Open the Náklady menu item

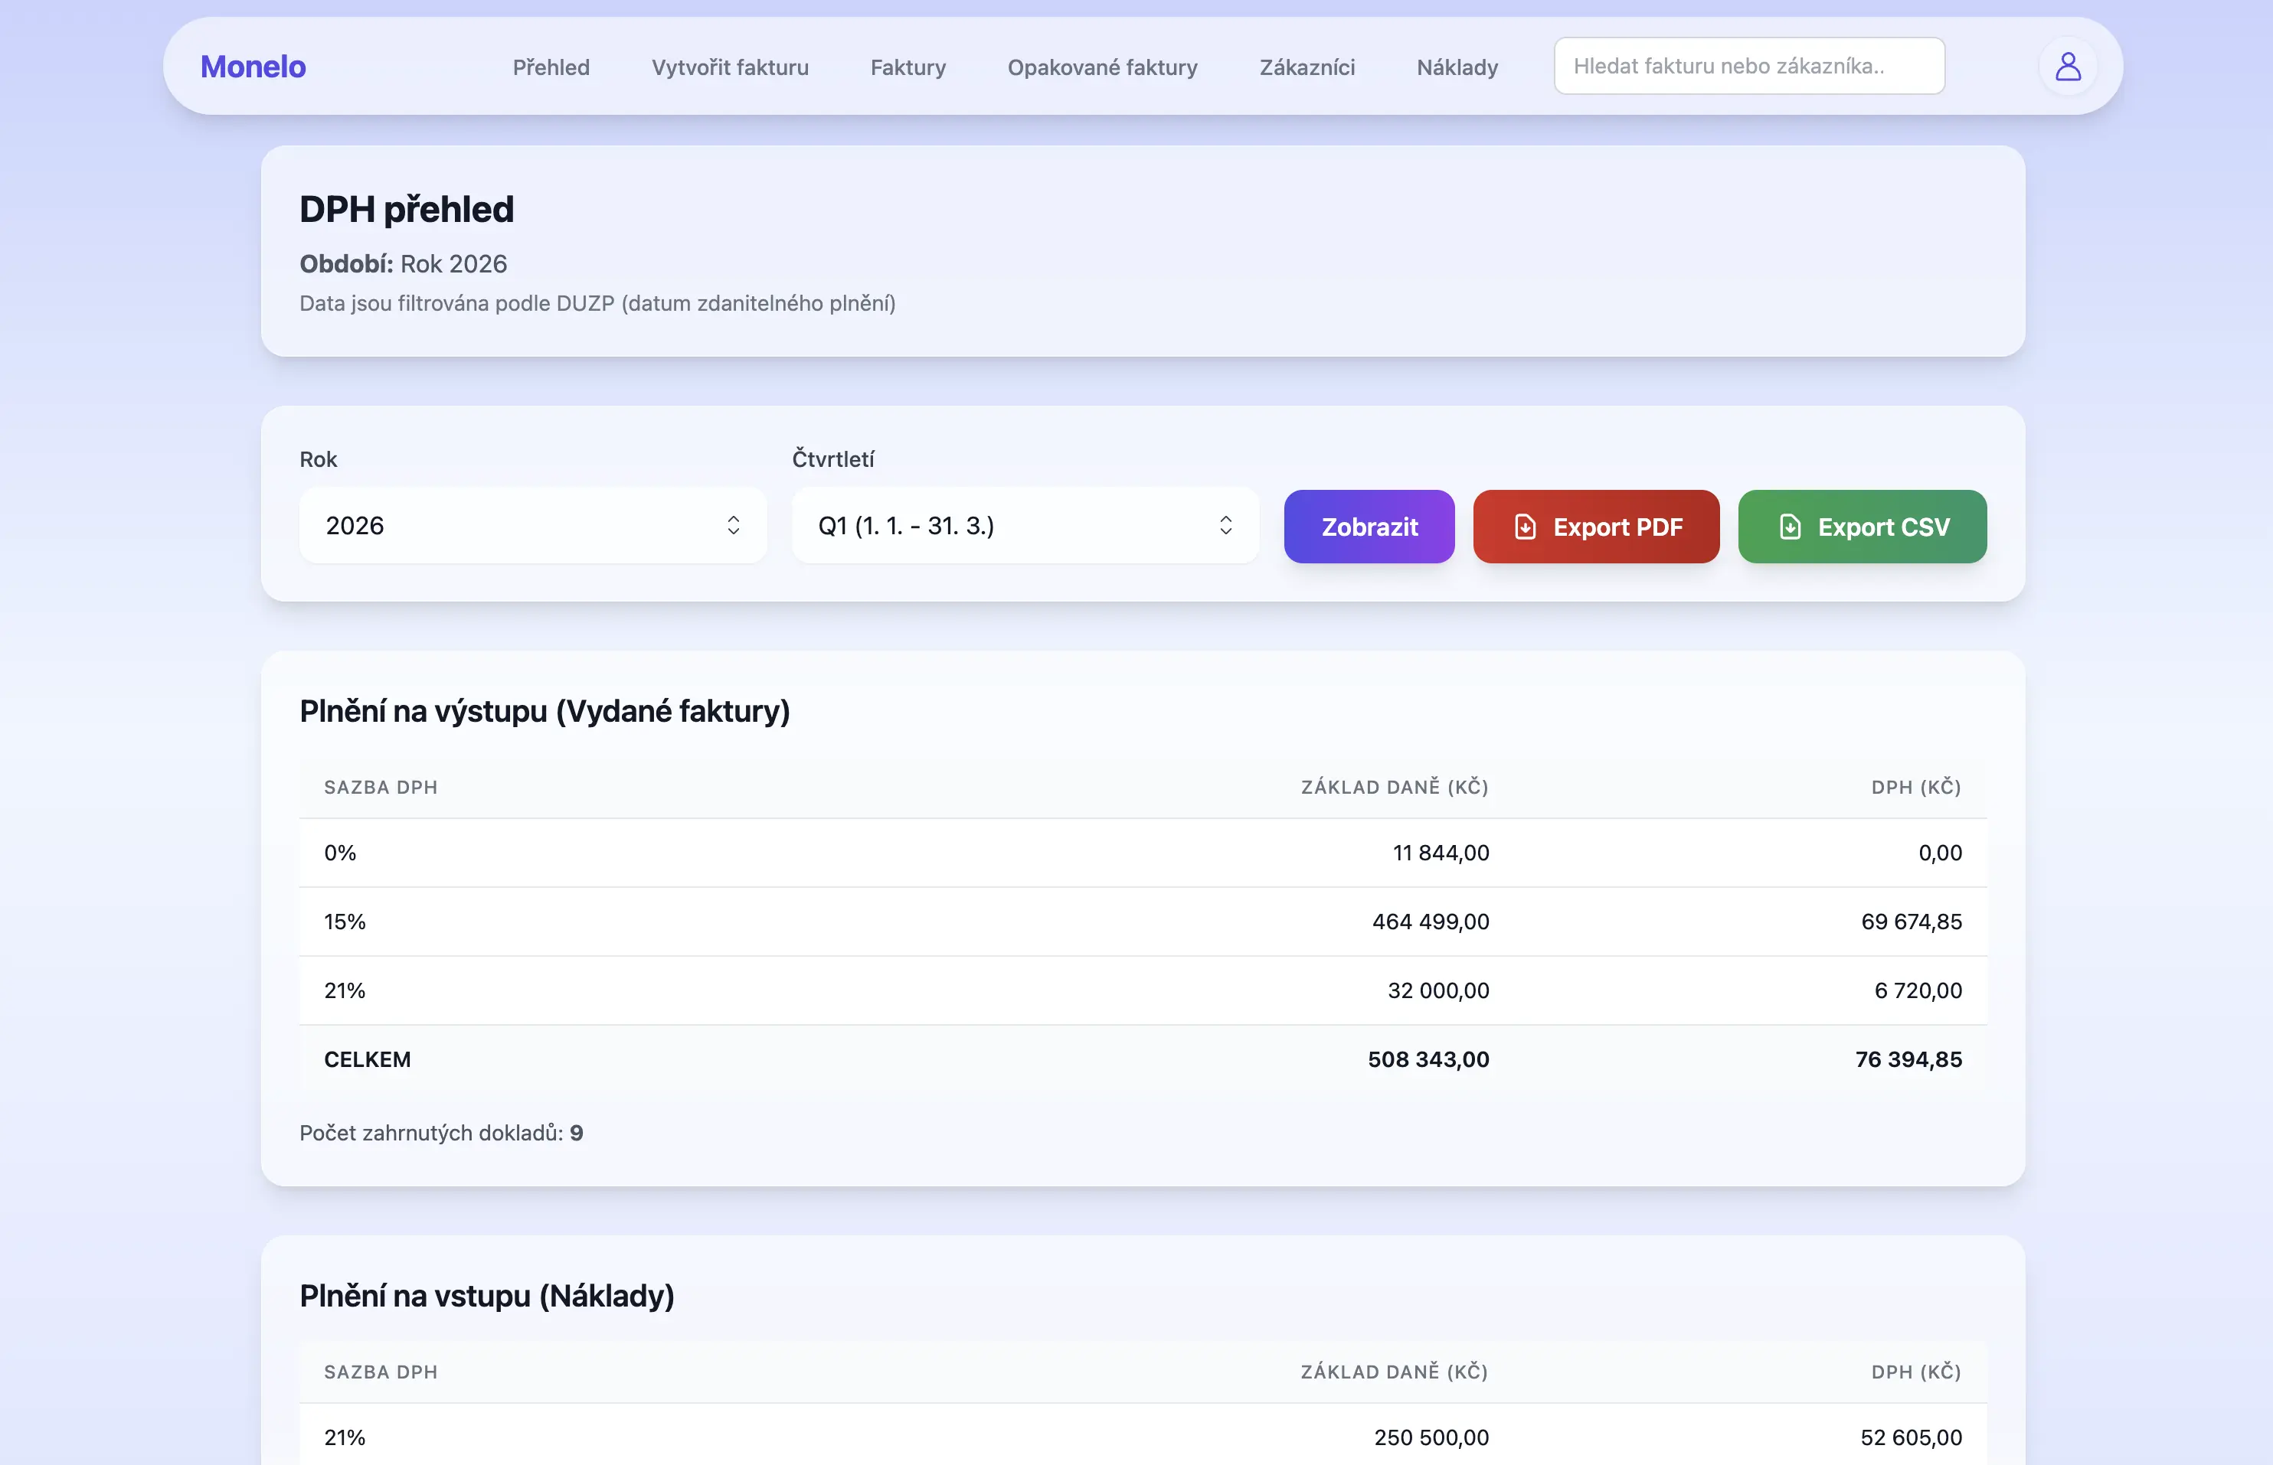pos(1457,67)
